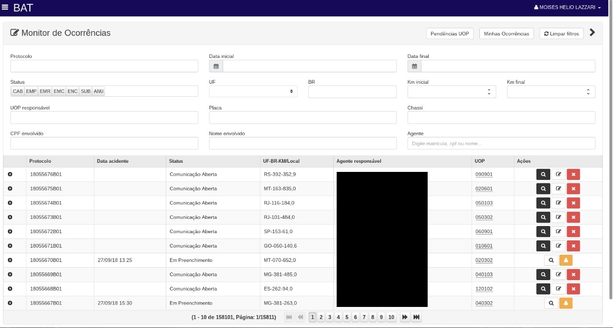
Task: Delete occurrence 18055673B01
Action: [573, 217]
